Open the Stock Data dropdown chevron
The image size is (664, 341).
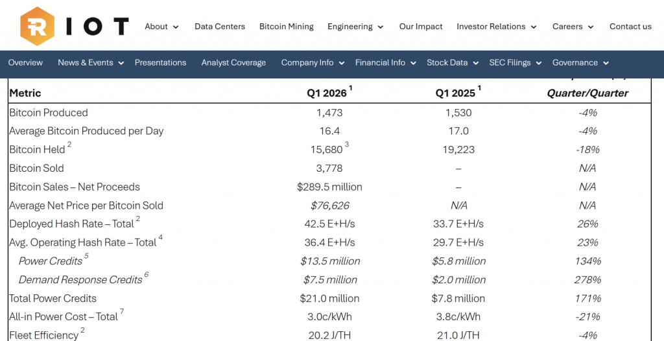click(475, 64)
